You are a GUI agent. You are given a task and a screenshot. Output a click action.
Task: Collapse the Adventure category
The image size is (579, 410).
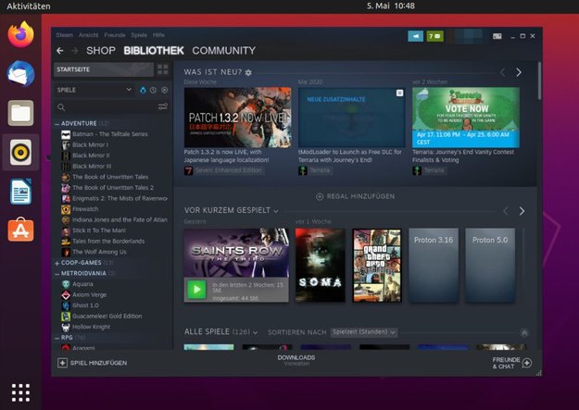click(x=57, y=124)
